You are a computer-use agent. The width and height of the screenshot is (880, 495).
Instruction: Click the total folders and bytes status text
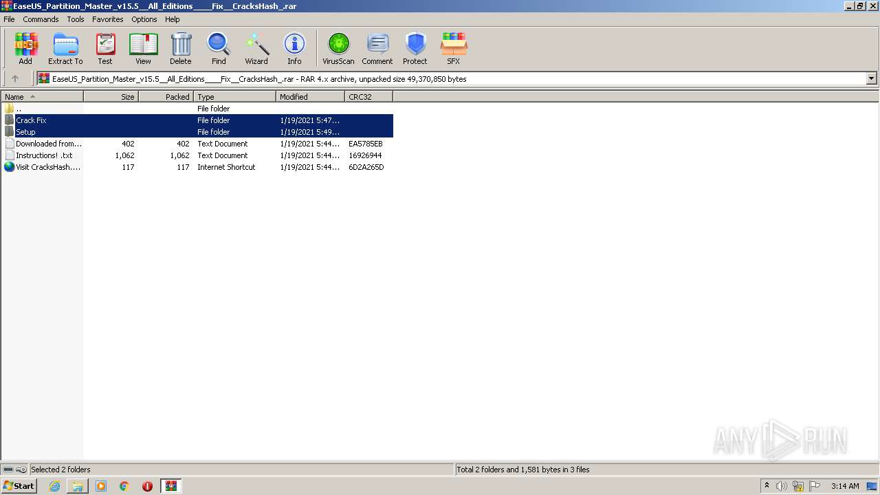click(x=523, y=470)
